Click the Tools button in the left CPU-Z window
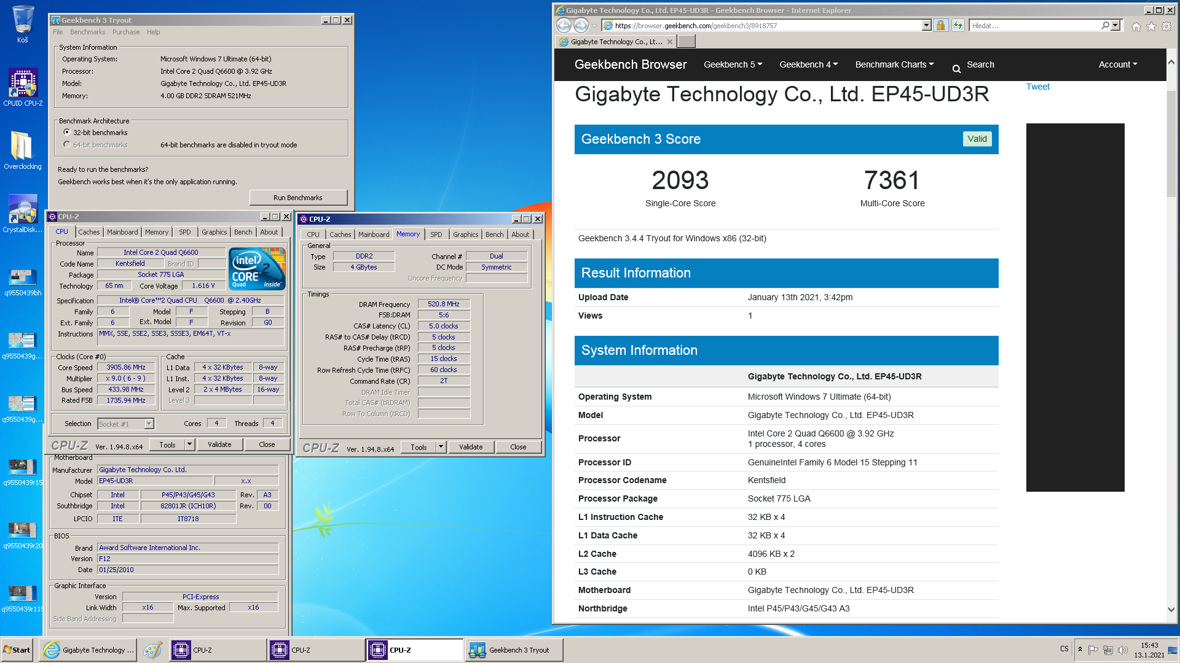 pos(167,444)
